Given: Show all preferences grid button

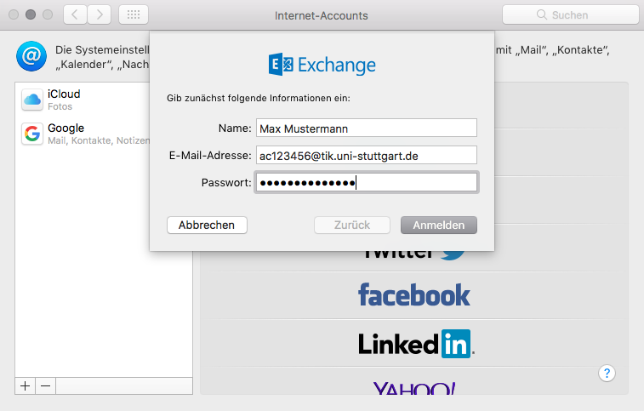Looking at the screenshot, I should 134,14.
